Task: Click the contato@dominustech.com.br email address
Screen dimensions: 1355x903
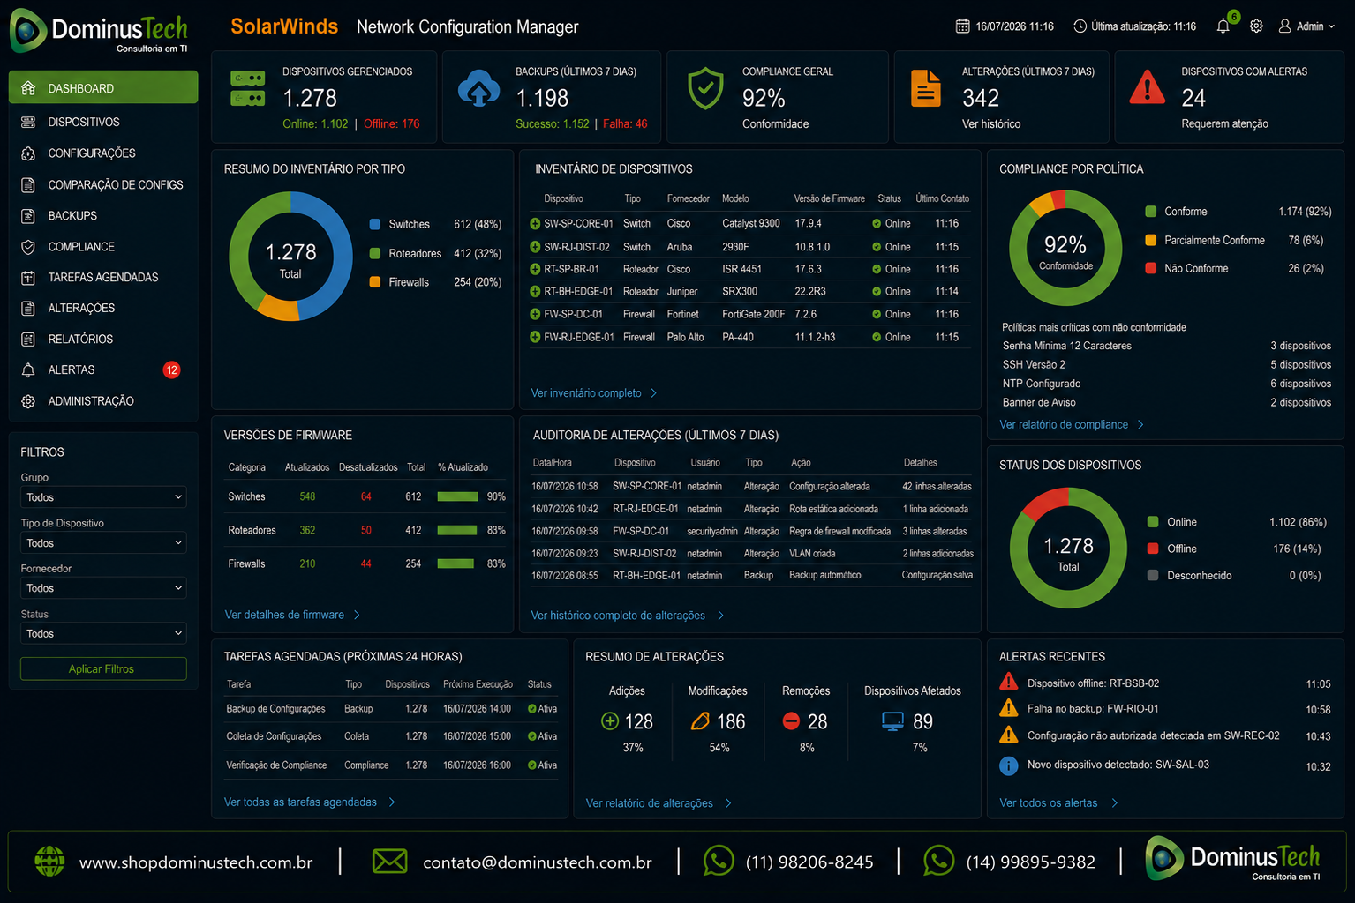Action: pyautogui.click(x=537, y=862)
